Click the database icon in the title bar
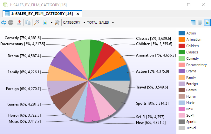 pyautogui.click(x=4, y=5)
